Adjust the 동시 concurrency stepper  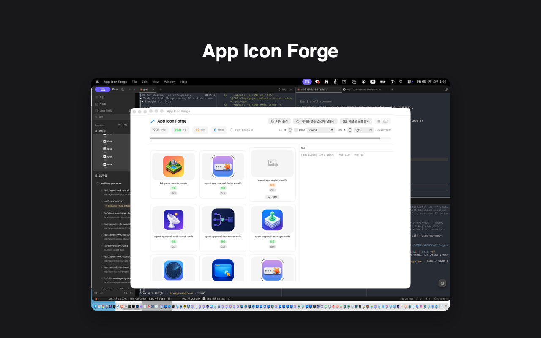(290, 130)
